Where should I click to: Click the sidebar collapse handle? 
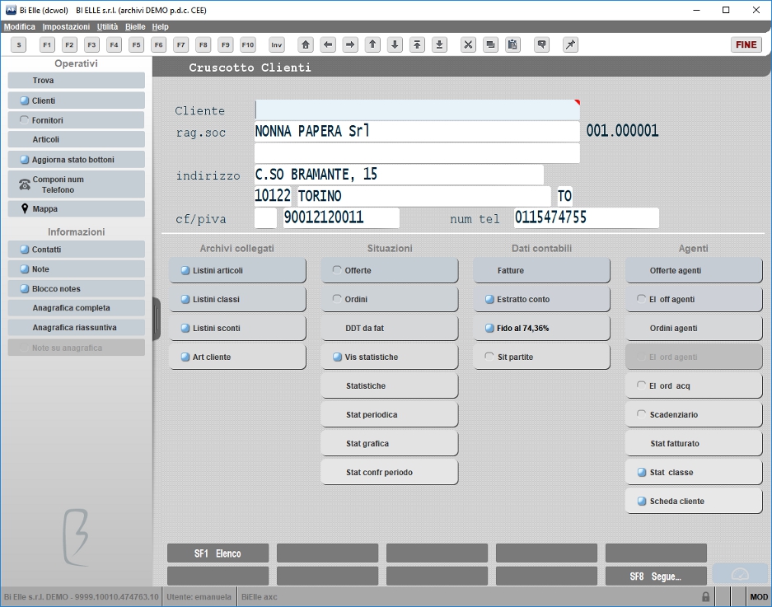(157, 319)
